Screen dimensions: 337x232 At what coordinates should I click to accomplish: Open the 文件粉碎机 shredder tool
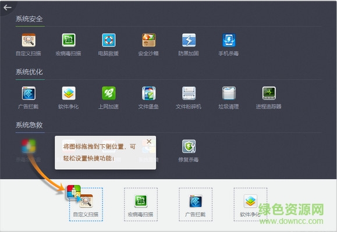(x=189, y=98)
